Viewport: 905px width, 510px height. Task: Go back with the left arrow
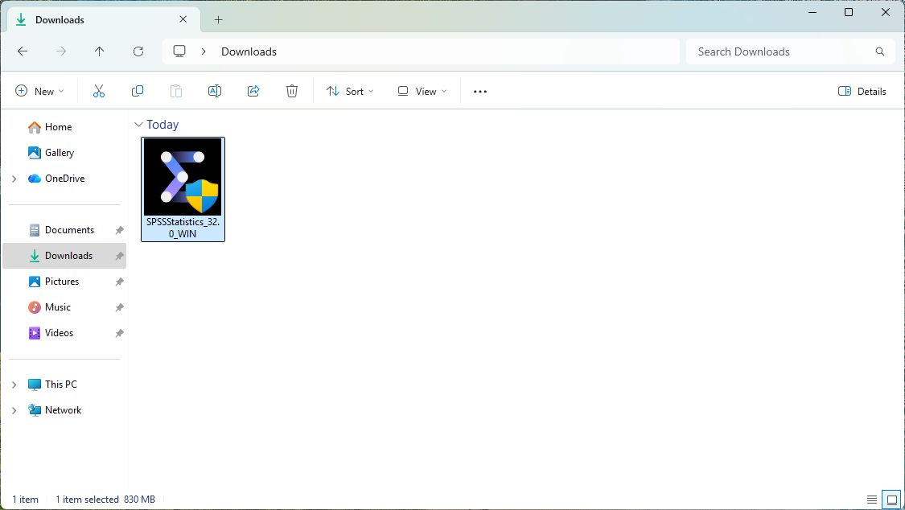point(23,51)
